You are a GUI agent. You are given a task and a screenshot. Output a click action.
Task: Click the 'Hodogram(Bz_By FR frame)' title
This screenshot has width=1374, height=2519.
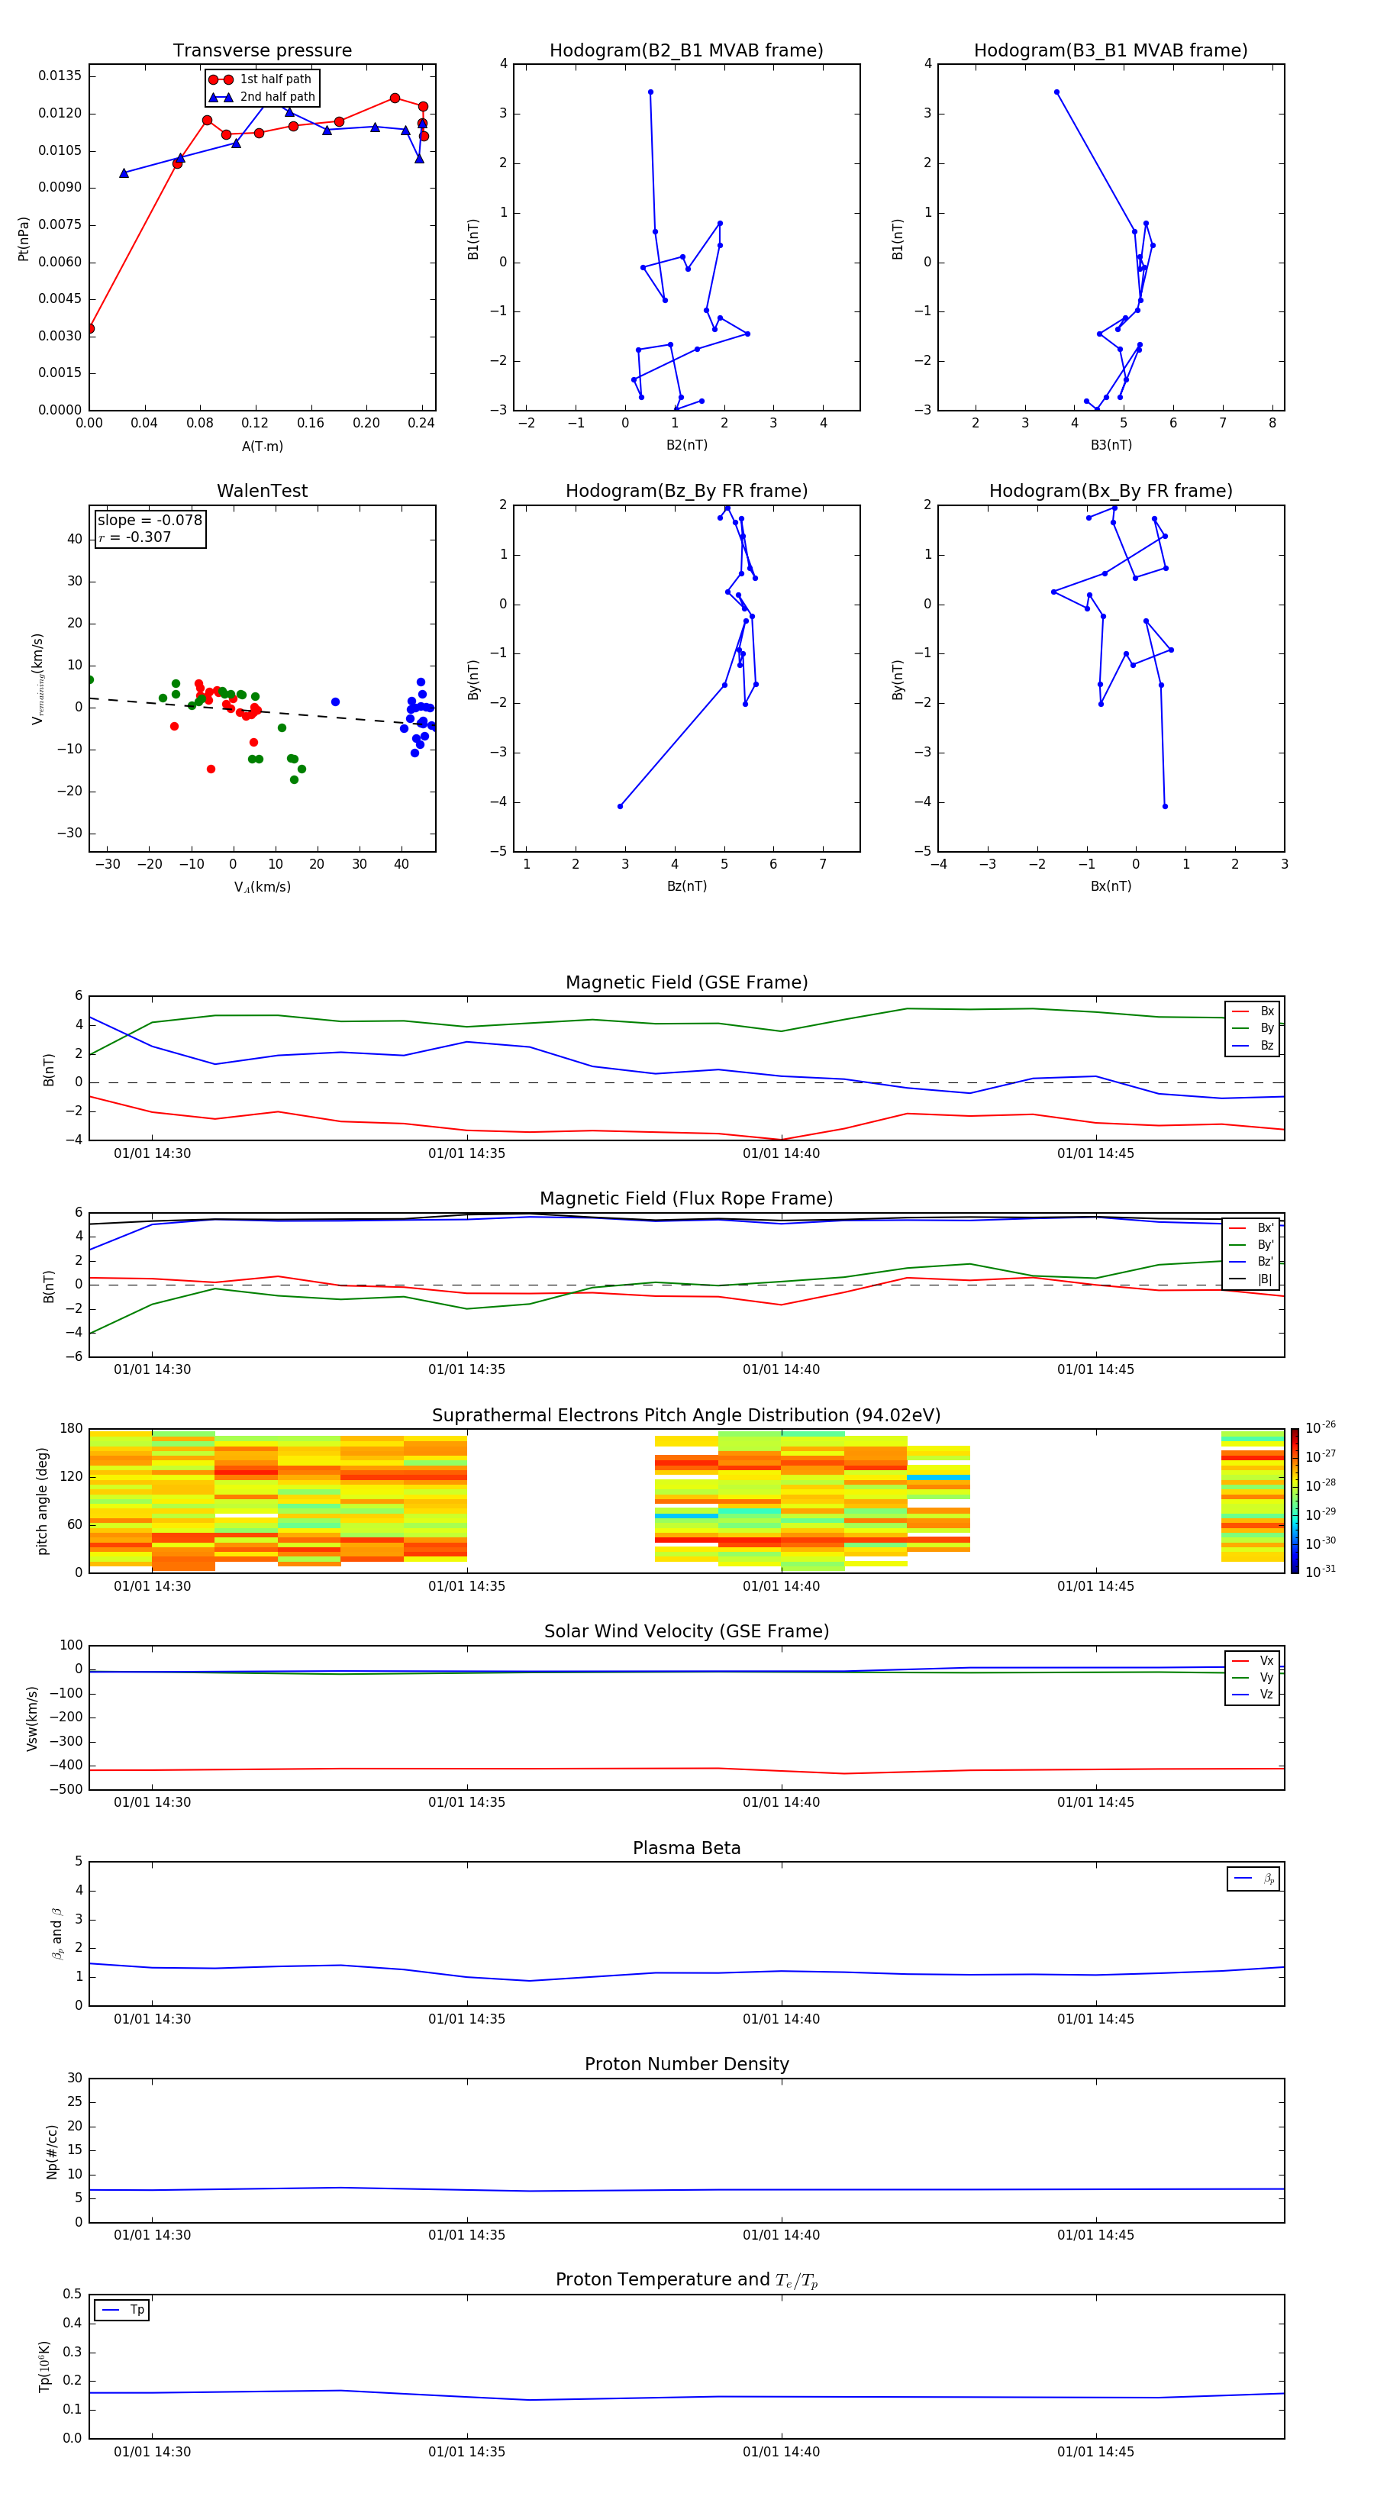686,491
